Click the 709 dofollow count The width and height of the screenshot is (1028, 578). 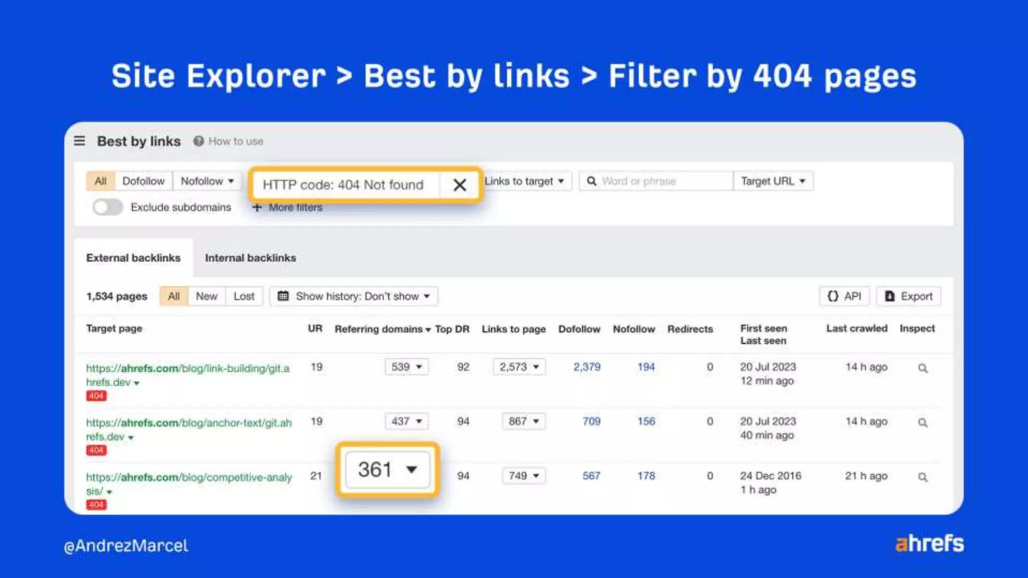point(591,421)
